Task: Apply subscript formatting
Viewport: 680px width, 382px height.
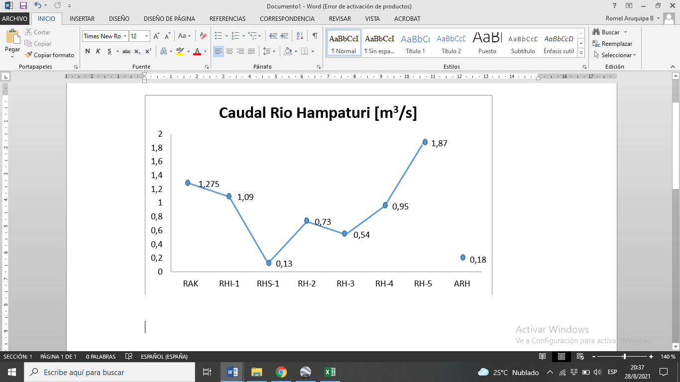Action: pos(138,51)
